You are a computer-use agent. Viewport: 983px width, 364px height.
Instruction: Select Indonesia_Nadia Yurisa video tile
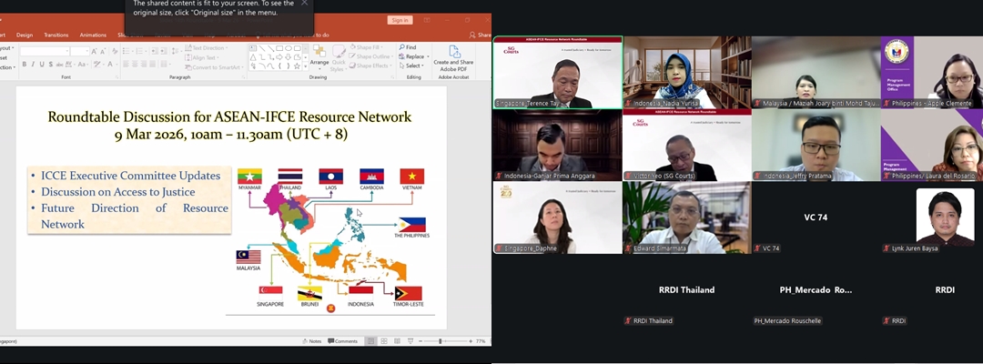point(686,73)
